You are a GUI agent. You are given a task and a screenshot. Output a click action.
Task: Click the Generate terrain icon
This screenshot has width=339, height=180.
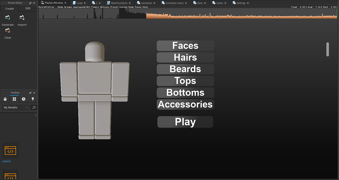point(8,18)
